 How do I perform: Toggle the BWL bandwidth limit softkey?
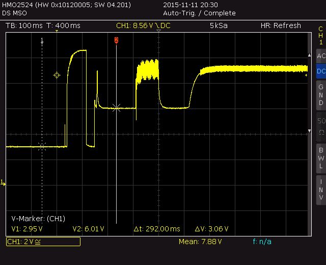[321, 158]
